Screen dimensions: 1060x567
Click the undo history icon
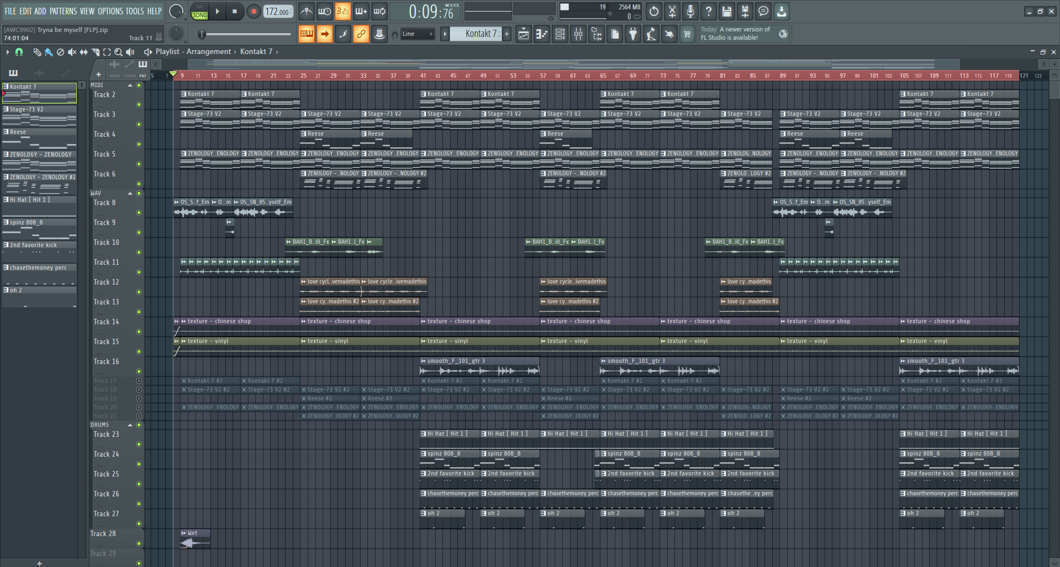point(654,11)
